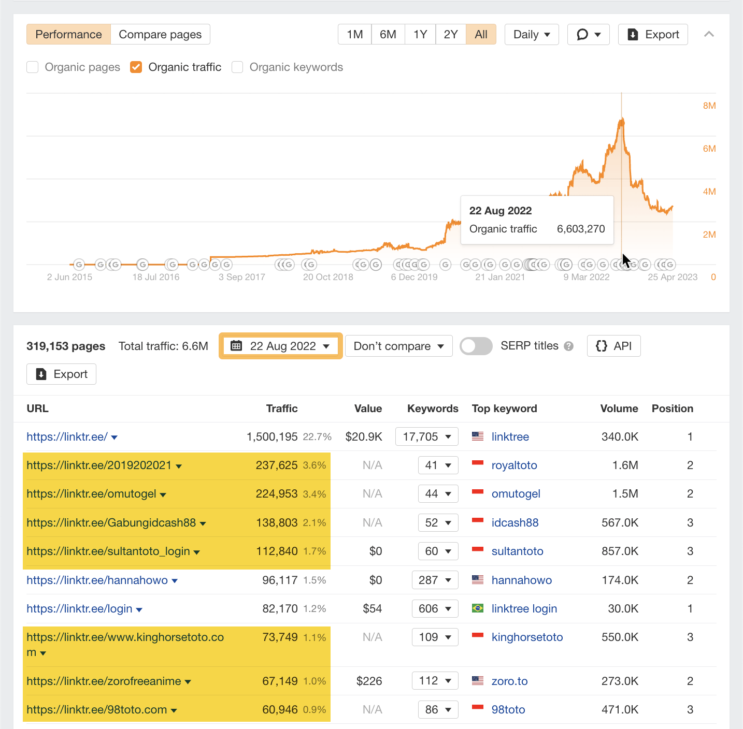Uncheck the Organic traffic checkbox
The height and width of the screenshot is (729, 743).
click(135, 67)
